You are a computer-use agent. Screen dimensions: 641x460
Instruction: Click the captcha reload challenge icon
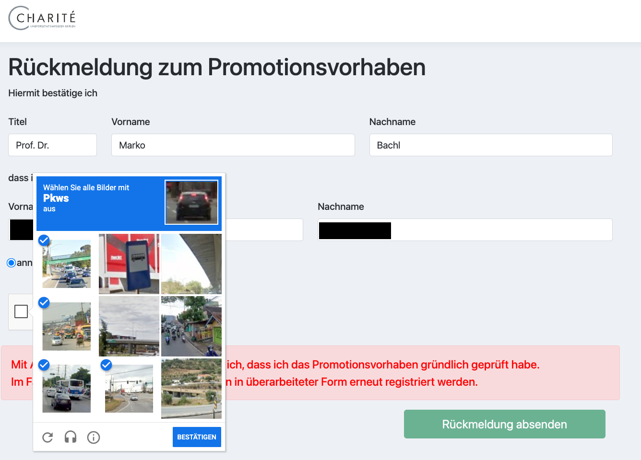[47, 437]
